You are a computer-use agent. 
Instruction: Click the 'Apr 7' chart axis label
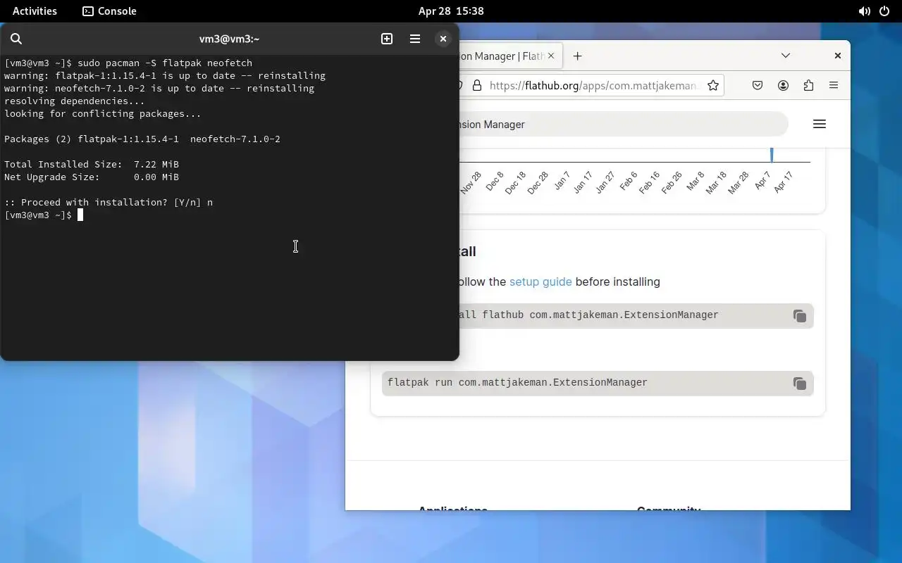coord(762,180)
